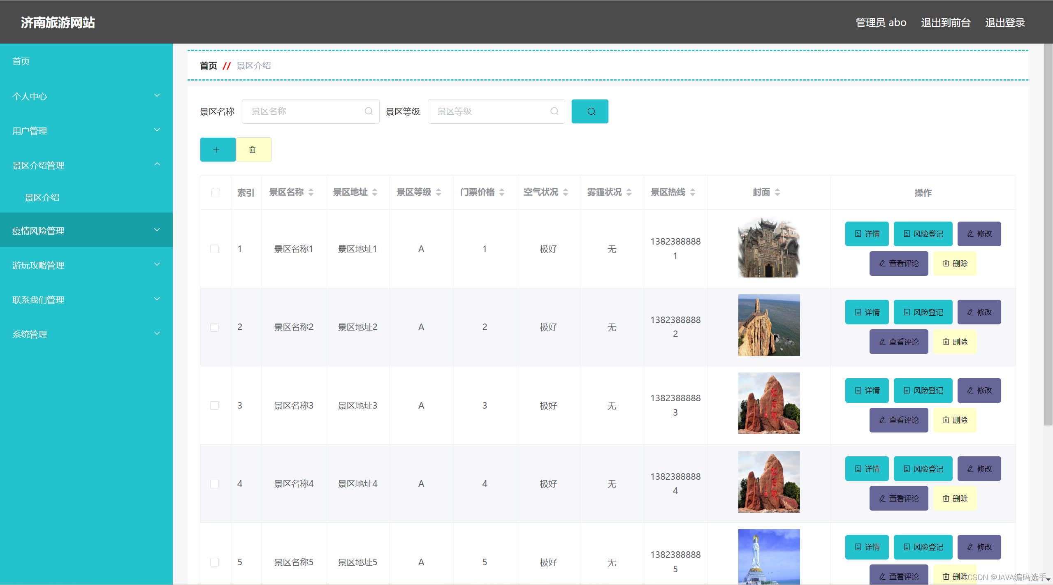The height and width of the screenshot is (585, 1053).
Task: Open 风险登记 for 景区名称4
Action: (x=923, y=469)
